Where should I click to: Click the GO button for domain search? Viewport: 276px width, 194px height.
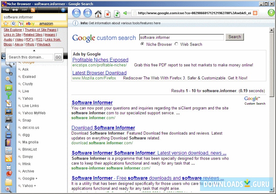tap(58, 57)
